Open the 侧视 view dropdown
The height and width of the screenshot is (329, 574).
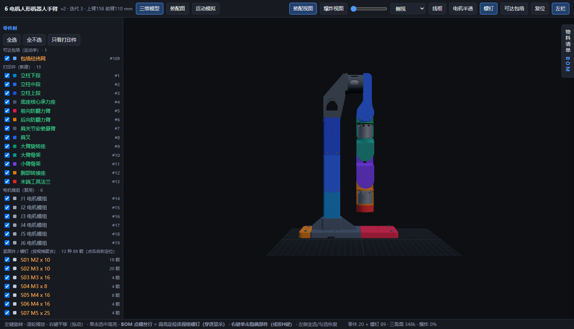[x=408, y=8]
